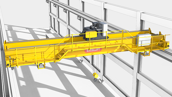Click the right end truck buffer
Screen dimensions: 172x97
168,46
